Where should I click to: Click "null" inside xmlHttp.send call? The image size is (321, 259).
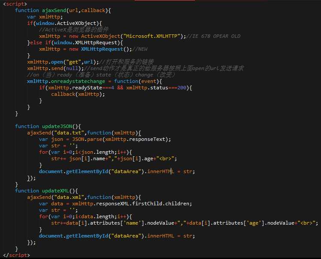(x=72, y=68)
